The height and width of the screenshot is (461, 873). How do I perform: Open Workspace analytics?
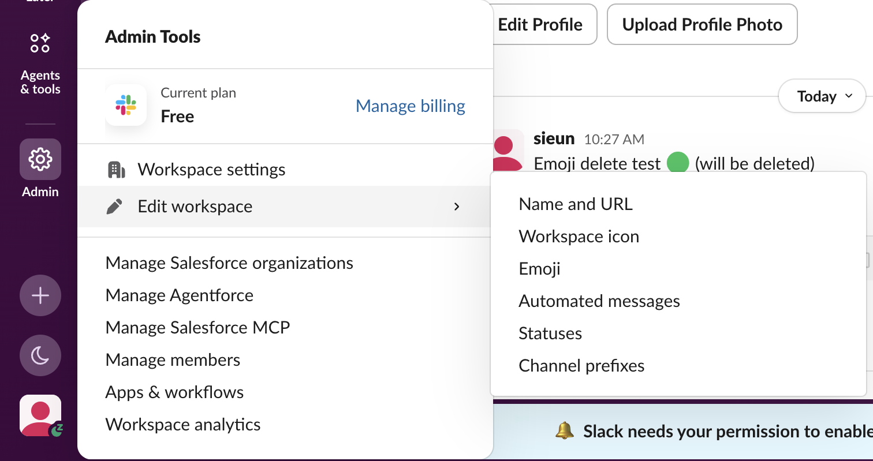click(x=285, y=425)
